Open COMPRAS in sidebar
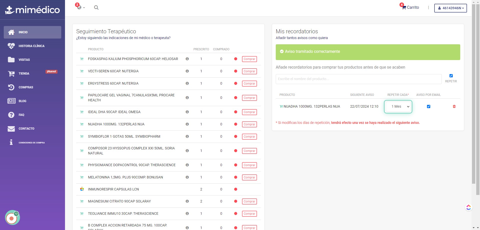Image resolution: width=480 pixels, height=230 pixels. [x=32, y=87]
